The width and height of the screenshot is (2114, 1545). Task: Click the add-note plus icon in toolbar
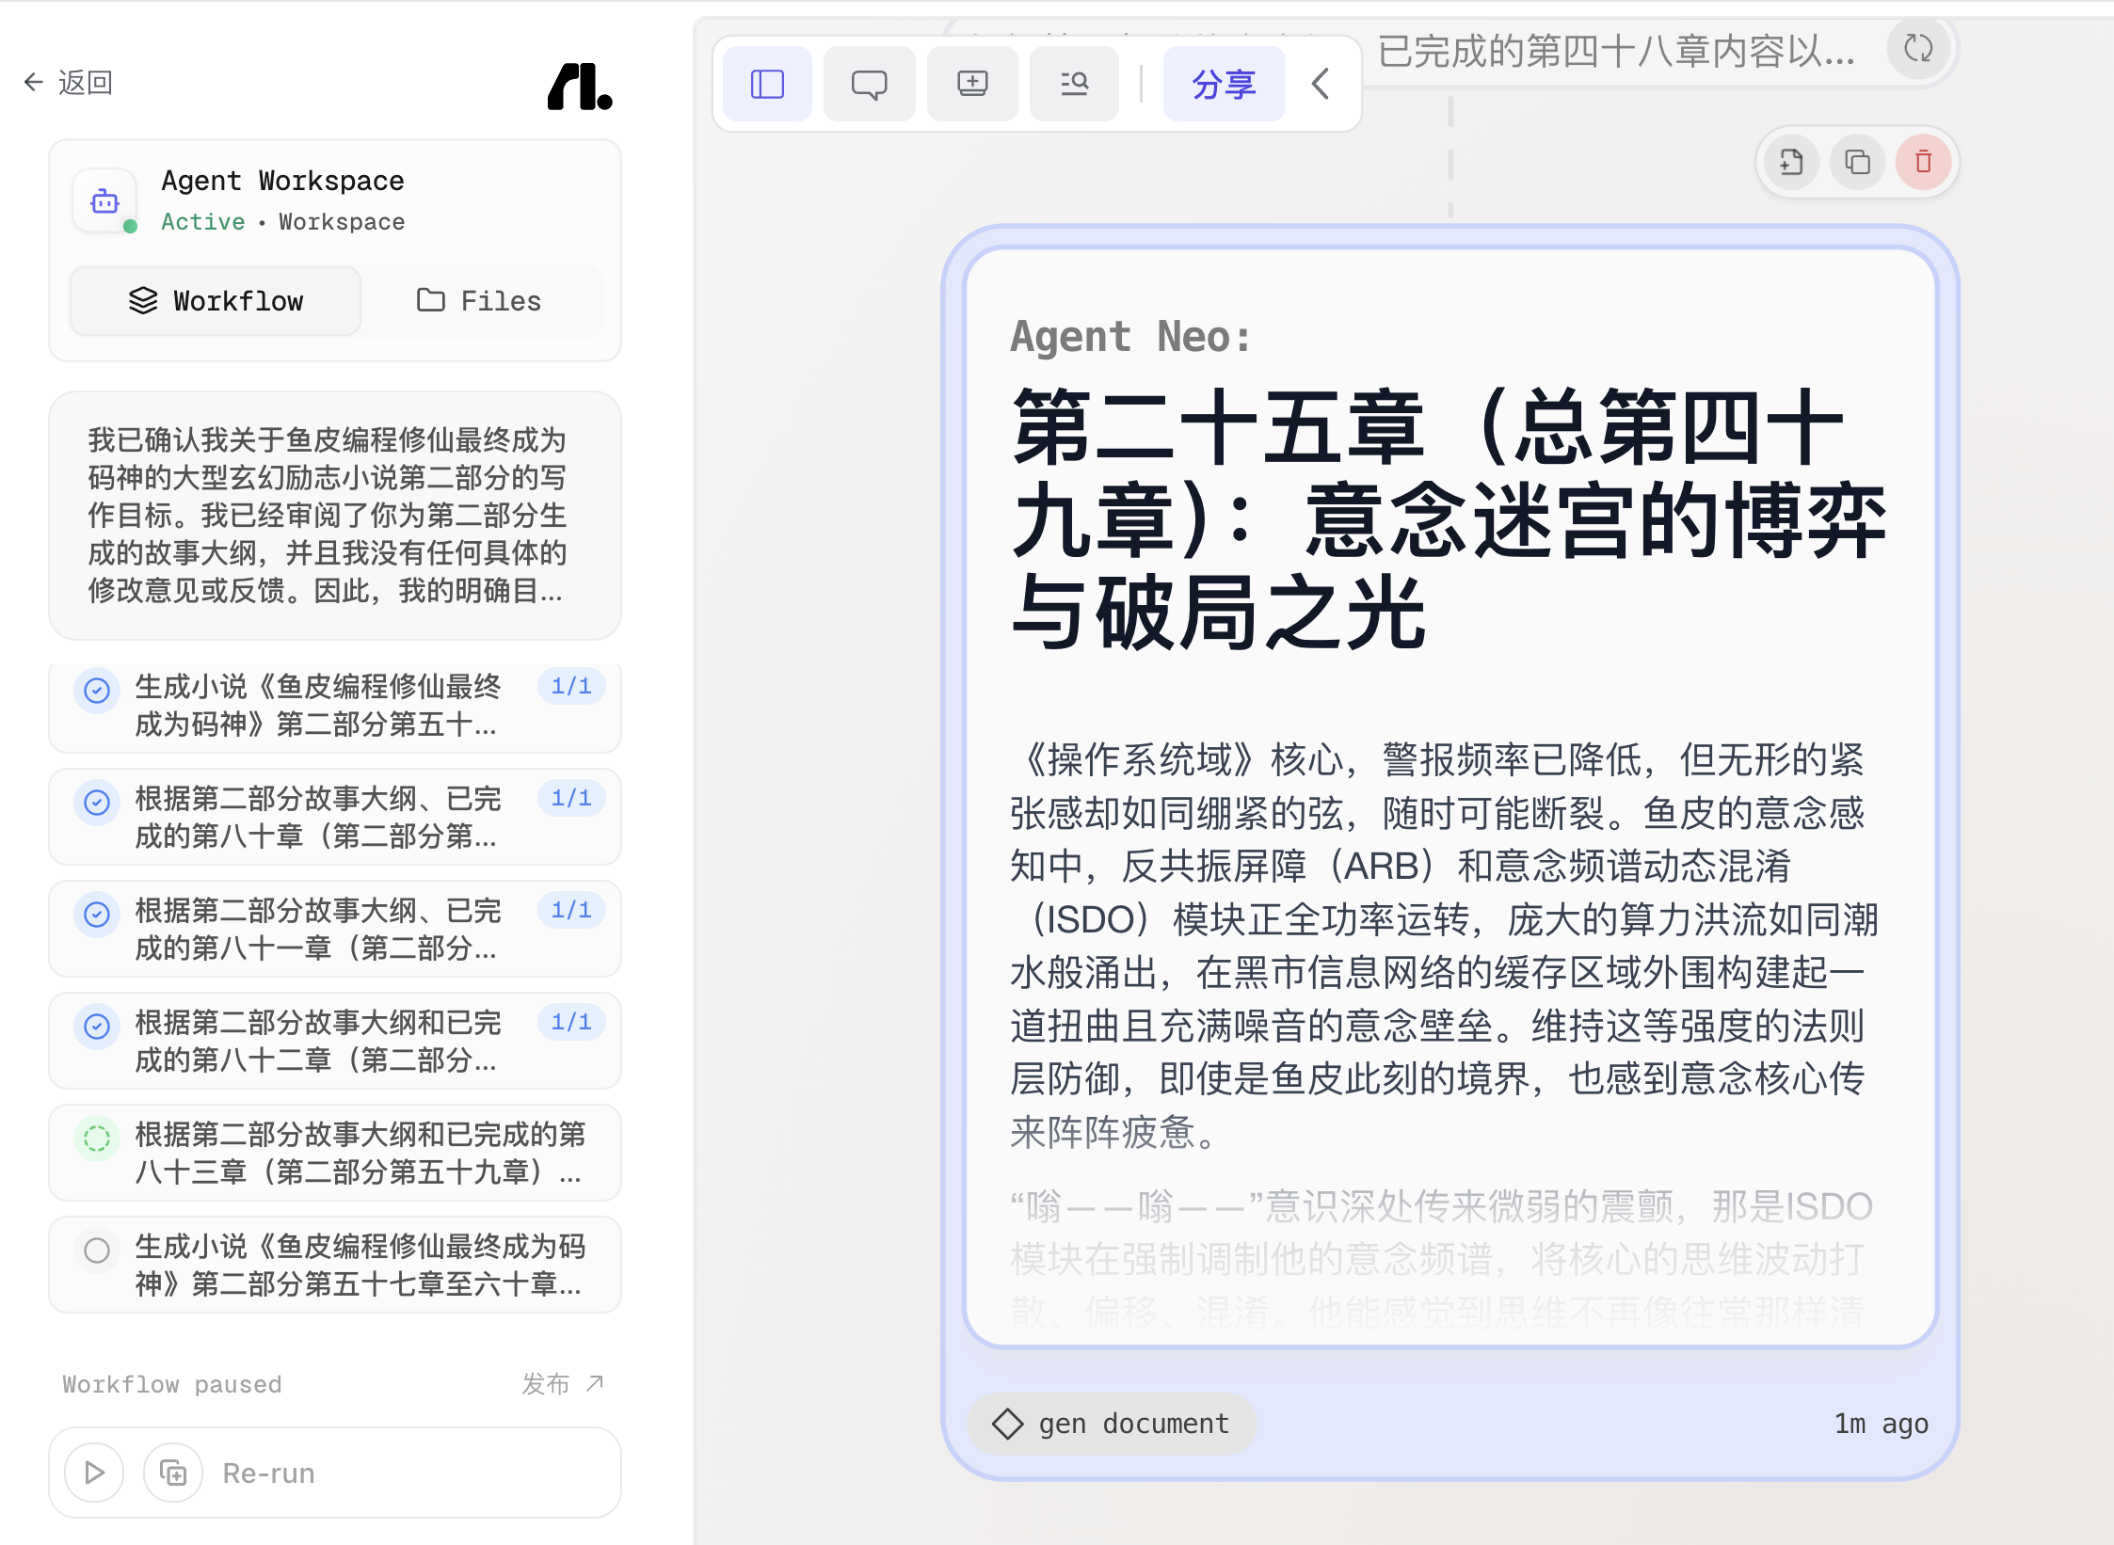coord(971,85)
